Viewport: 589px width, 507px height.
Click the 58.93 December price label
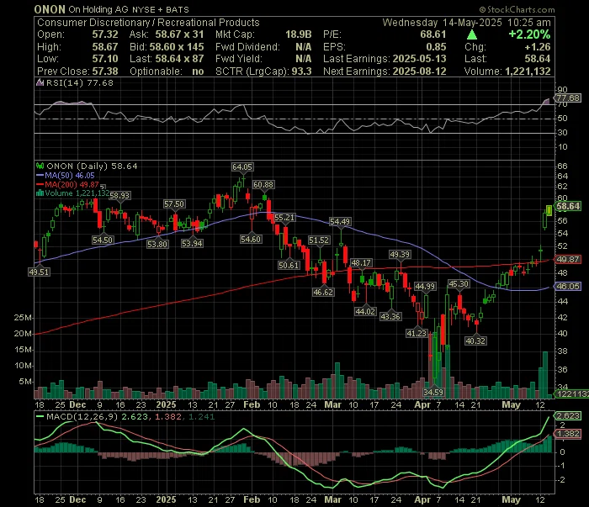coord(119,196)
